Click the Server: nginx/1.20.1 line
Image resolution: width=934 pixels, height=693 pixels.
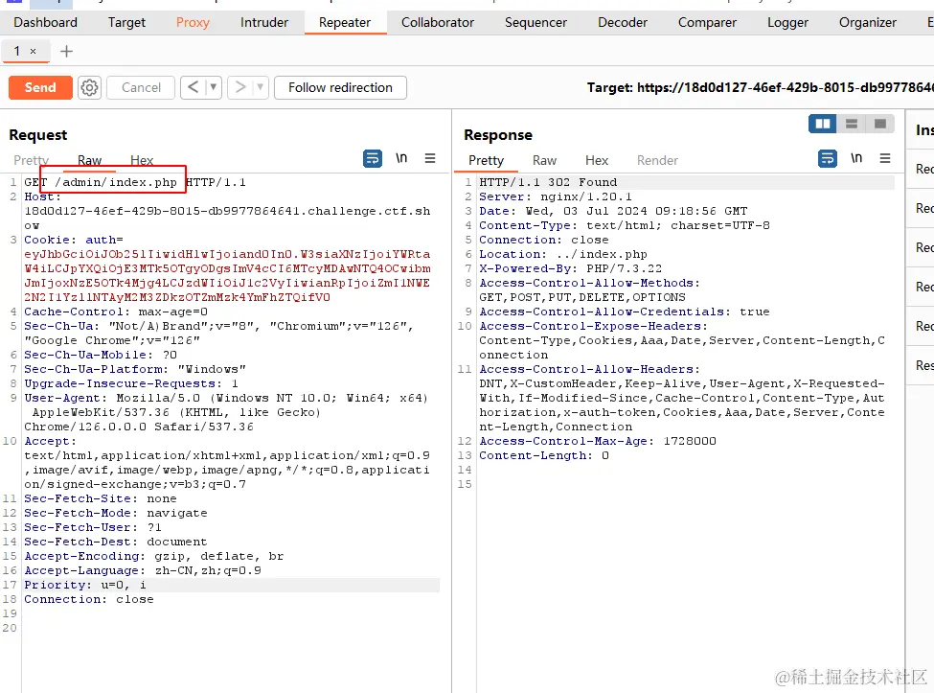[x=556, y=196]
